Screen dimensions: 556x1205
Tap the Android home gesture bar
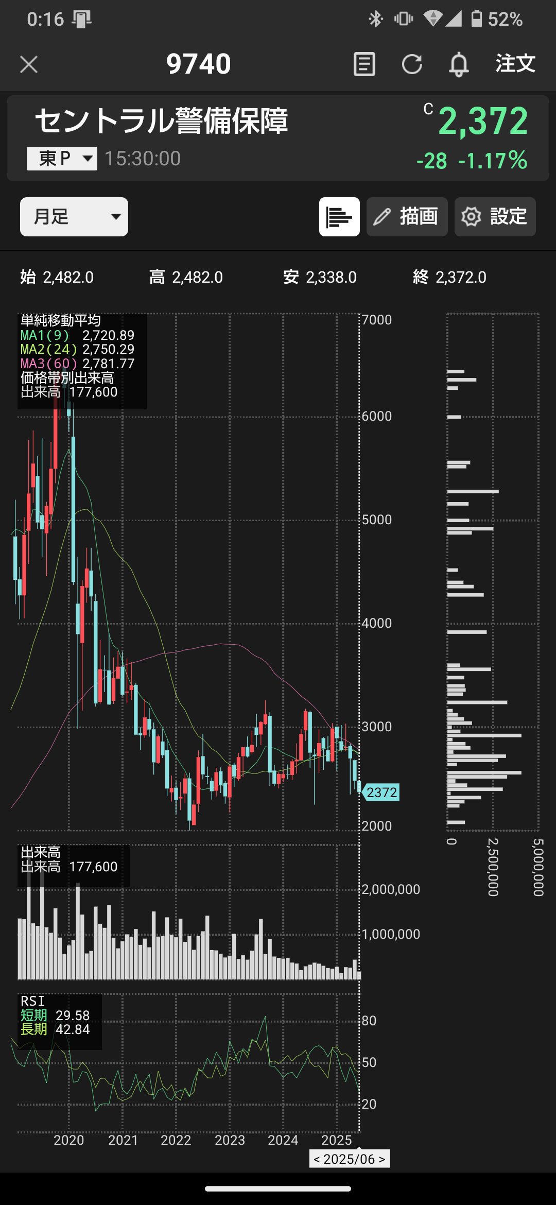278,1189
